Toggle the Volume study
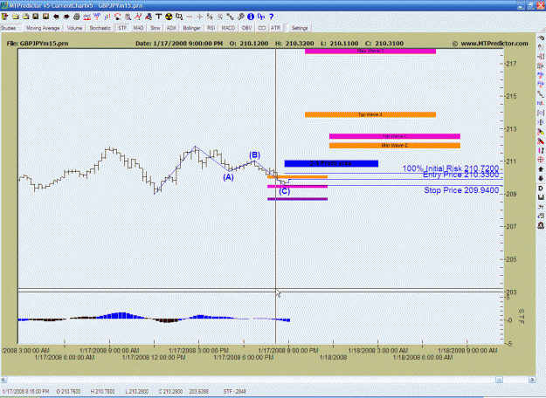The image size is (546, 398). (74, 28)
